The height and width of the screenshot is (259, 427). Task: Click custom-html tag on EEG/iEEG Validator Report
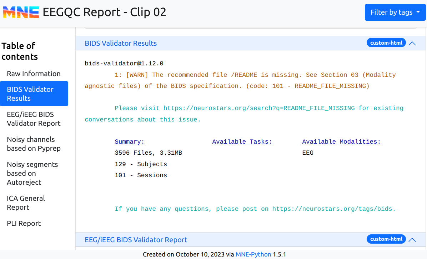pyautogui.click(x=386, y=239)
